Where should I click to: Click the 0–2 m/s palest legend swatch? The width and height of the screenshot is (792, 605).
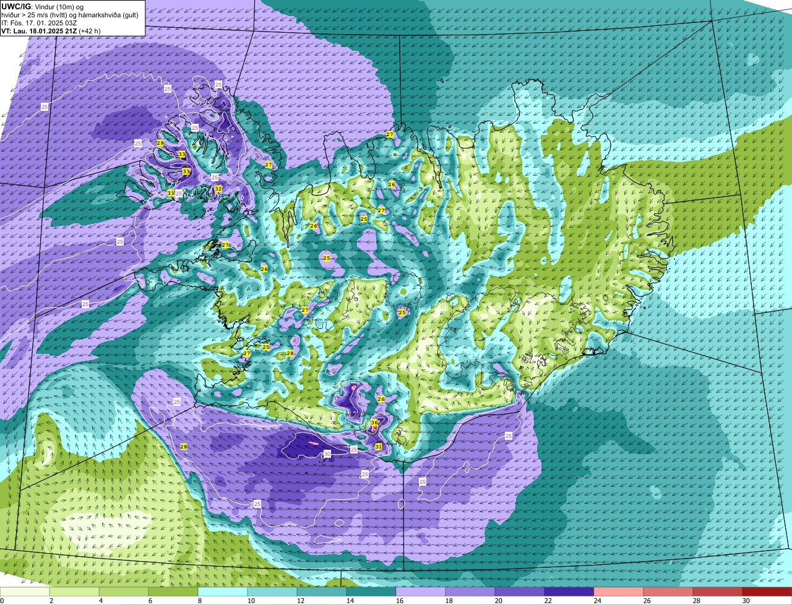(x=25, y=591)
